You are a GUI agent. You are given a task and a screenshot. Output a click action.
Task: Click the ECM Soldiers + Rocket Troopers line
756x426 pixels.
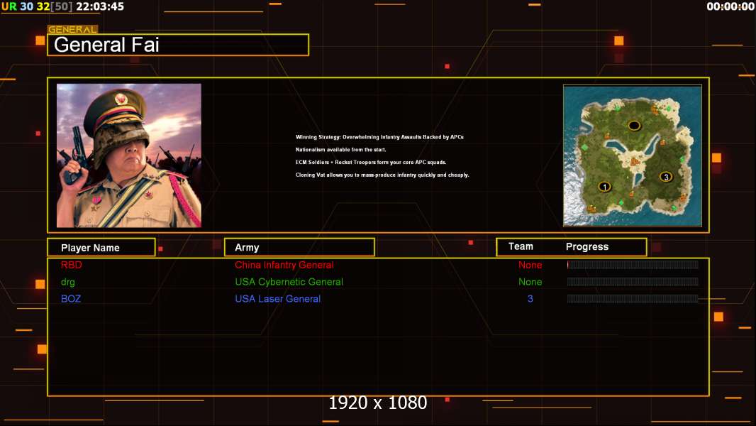(371, 162)
